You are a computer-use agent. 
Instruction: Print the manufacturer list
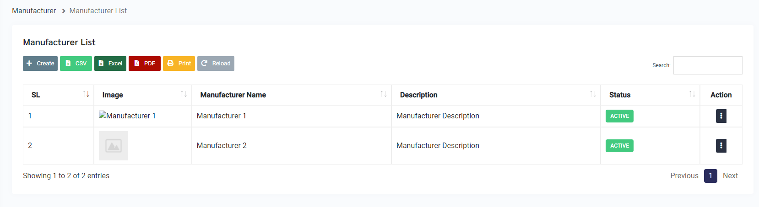[x=179, y=64]
